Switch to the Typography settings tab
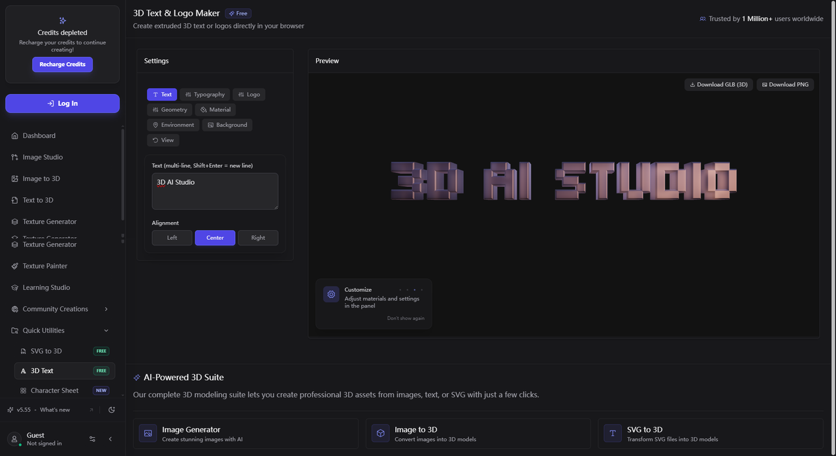Image resolution: width=836 pixels, height=456 pixels. 204,95
